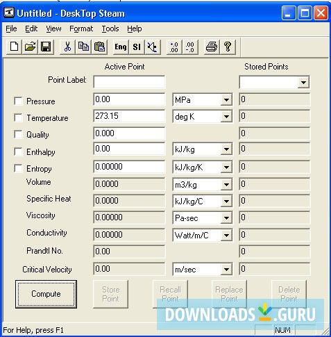Open the File menu
Screen dimensions: 331x337
[x=11, y=28]
